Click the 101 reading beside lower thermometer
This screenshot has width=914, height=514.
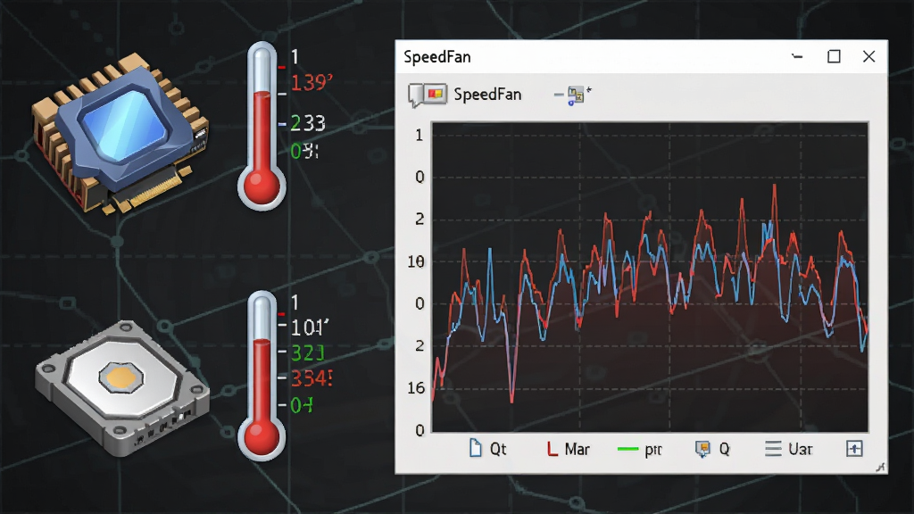[x=310, y=328]
